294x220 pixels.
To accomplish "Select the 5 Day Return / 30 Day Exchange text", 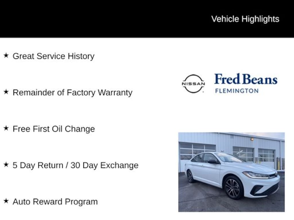I will tap(76, 165).
